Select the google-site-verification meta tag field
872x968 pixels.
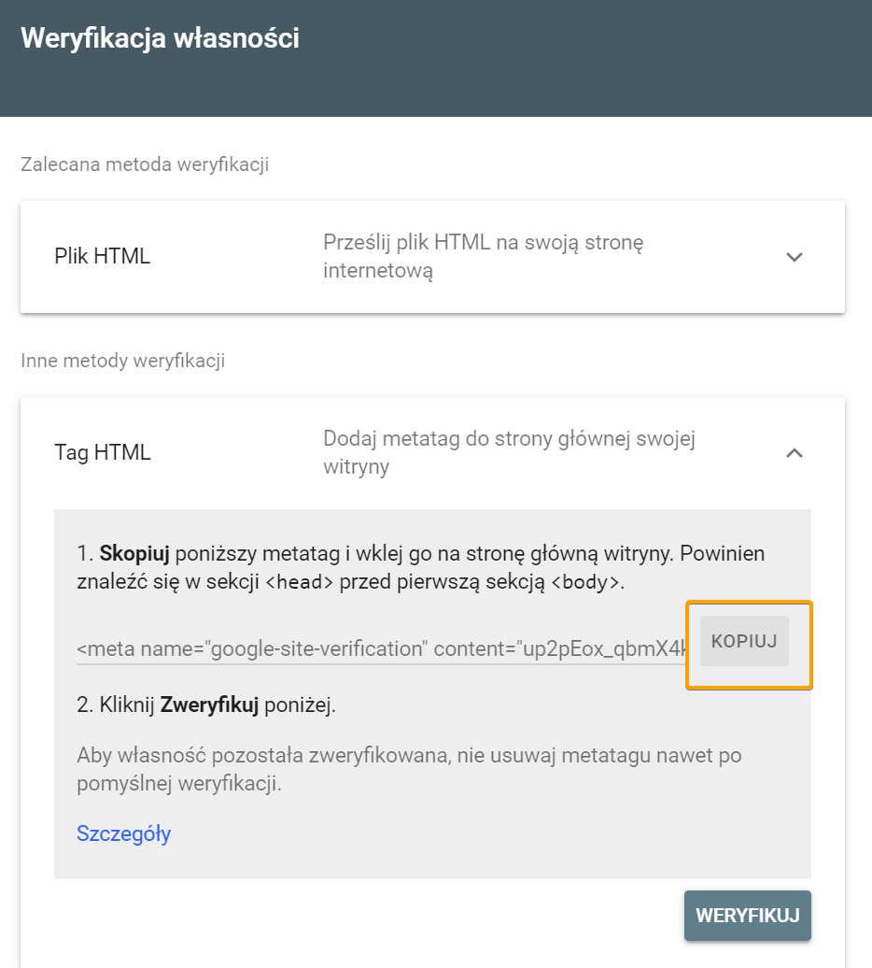381,648
